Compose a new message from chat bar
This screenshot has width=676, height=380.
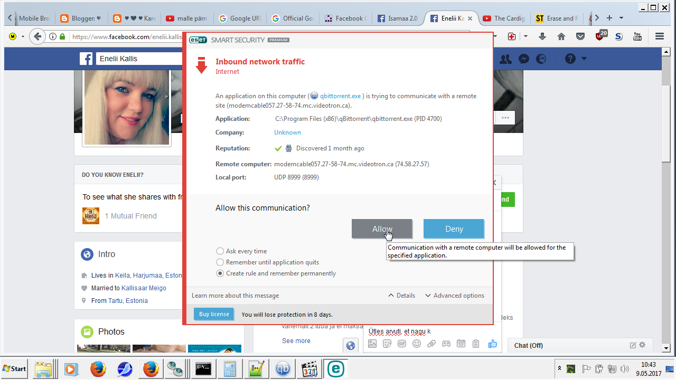[x=633, y=345]
